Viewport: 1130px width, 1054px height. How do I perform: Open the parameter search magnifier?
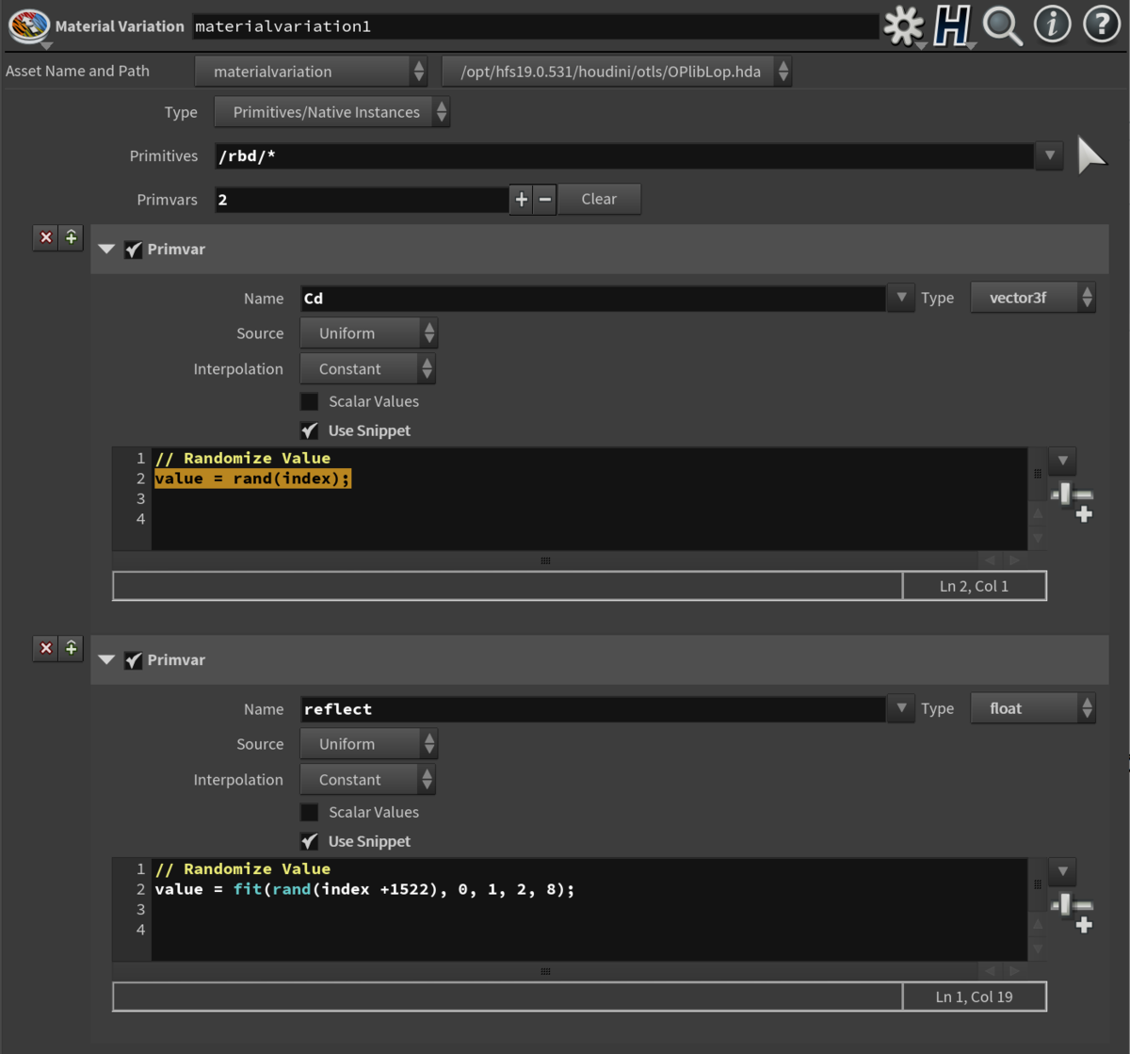[1003, 25]
